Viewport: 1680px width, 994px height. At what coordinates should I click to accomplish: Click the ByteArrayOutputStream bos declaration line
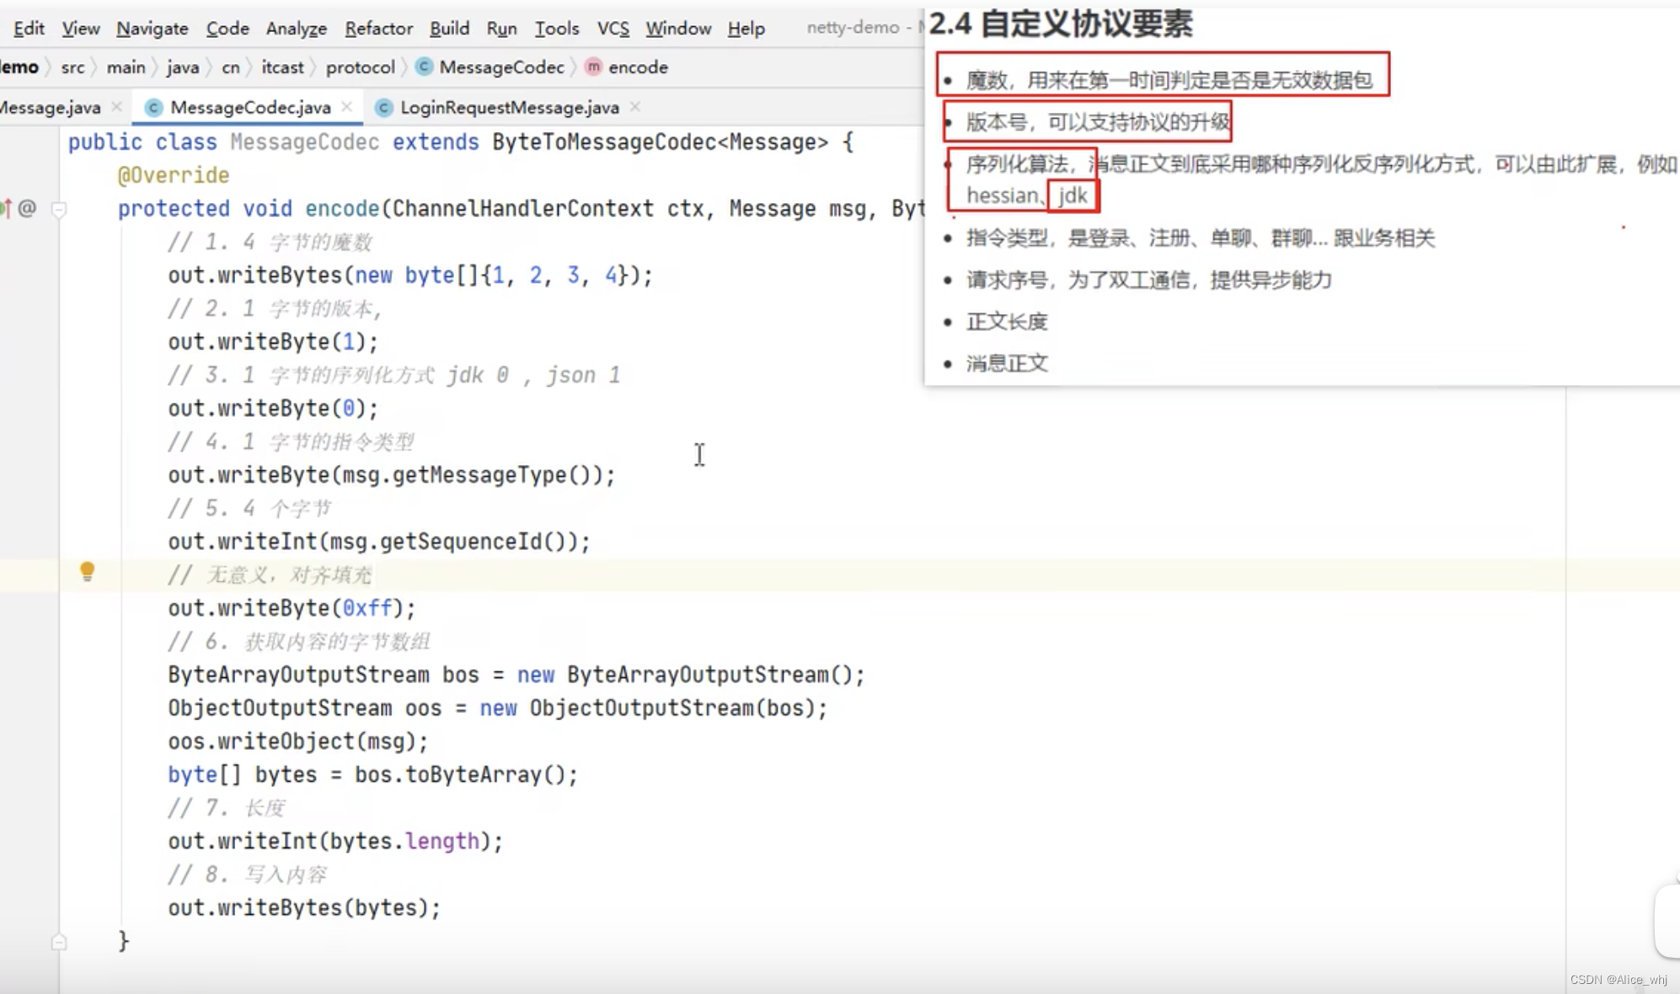click(516, 675)
